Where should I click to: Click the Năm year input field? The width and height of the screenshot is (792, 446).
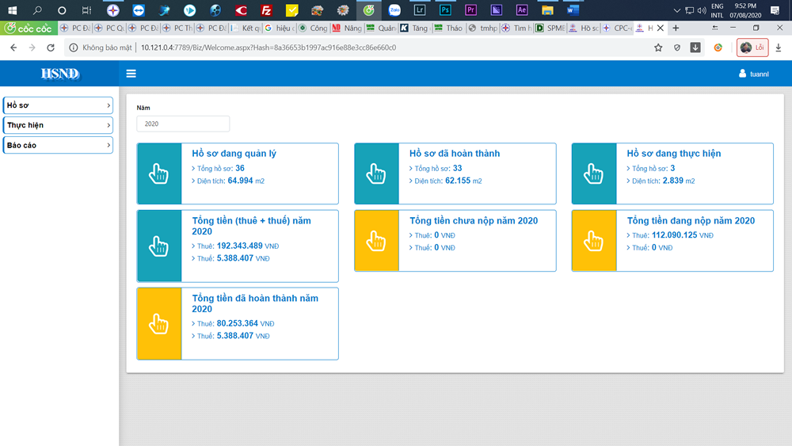183,124
